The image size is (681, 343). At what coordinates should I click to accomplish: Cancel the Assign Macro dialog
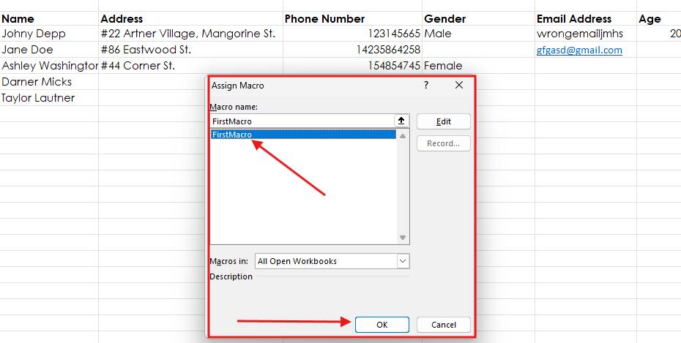tap(443, 325)
